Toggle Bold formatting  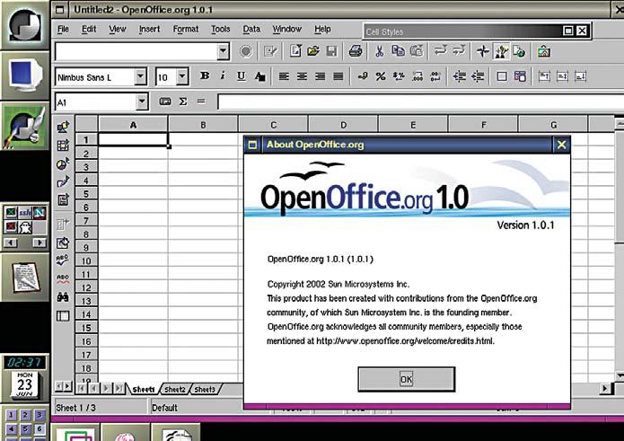[205, 75]
